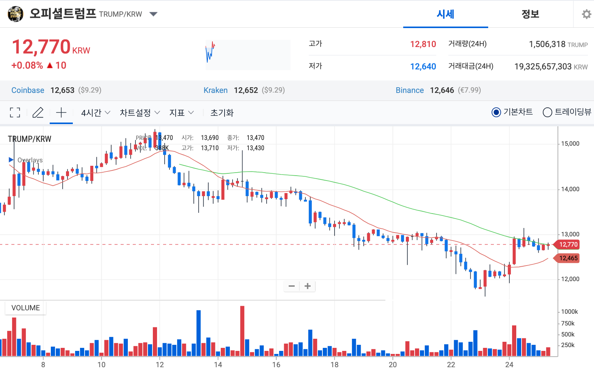Expand the Overlays arrow icon

coord(11,160)
